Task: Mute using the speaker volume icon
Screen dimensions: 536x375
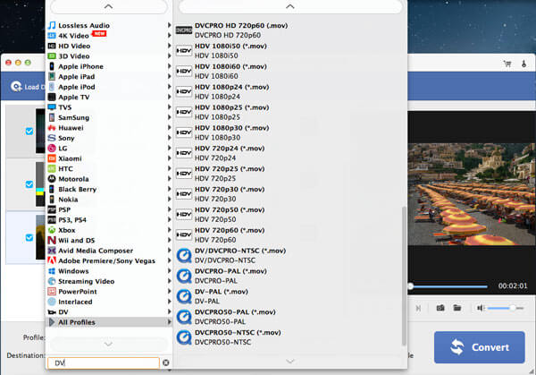Action: pos(481,308)
